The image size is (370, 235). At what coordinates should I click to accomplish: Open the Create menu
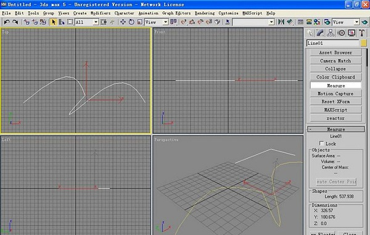click(80, 13)
